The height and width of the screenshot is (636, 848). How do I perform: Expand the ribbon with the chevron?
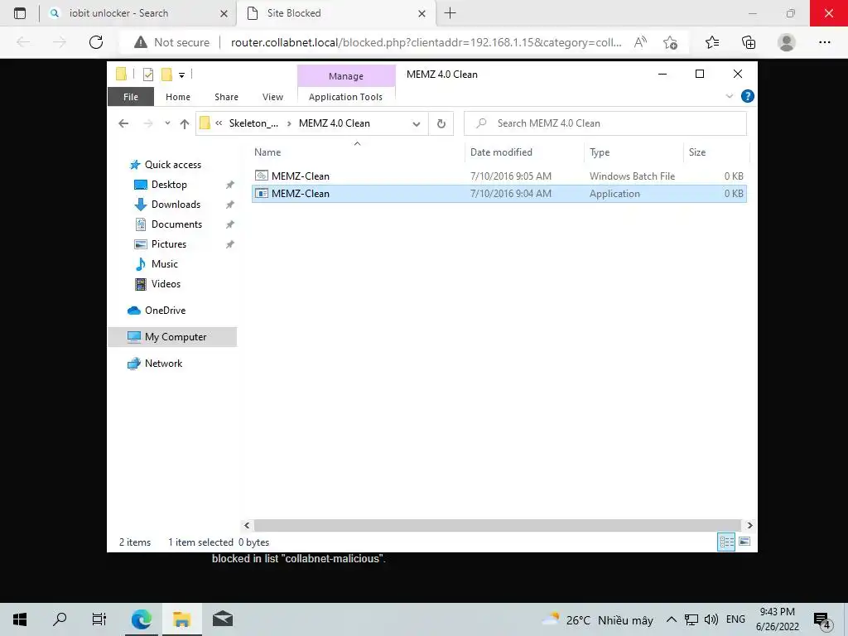pyautogui.click(x=729, y=96)
